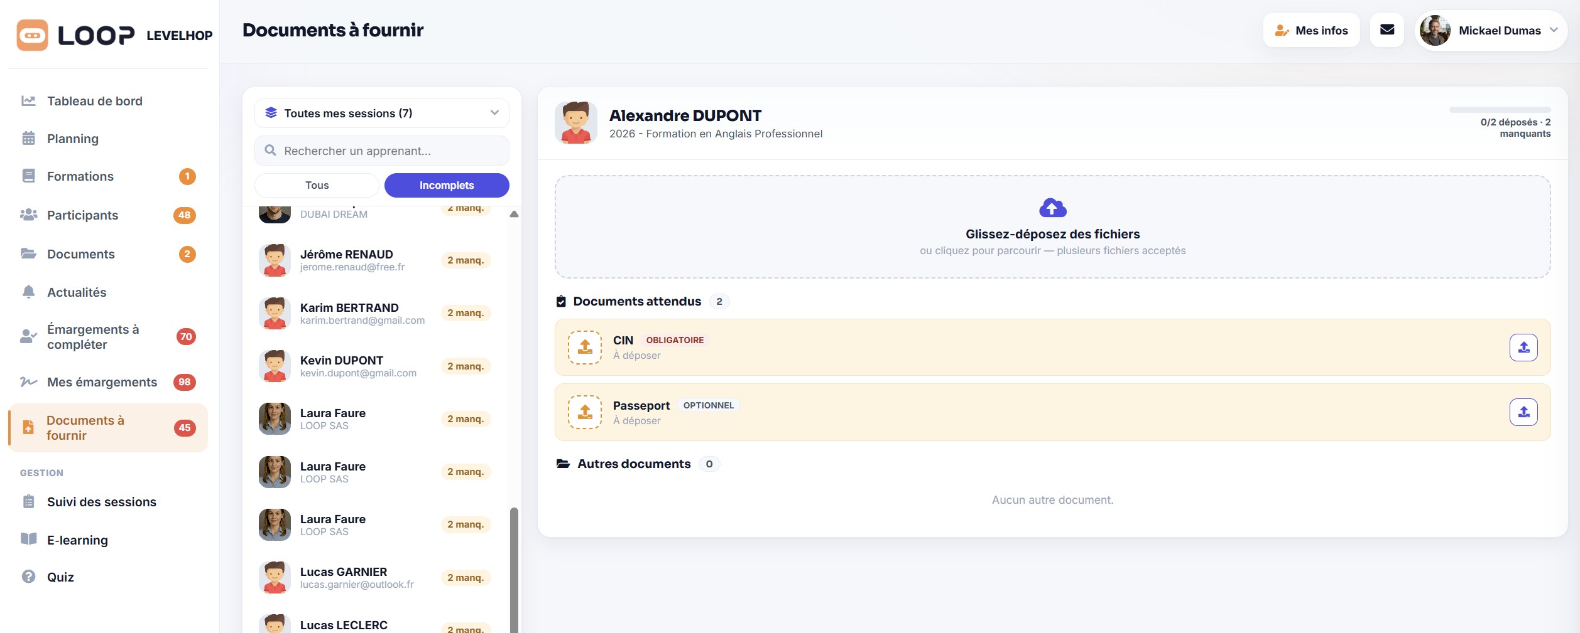This screenshot has width=1580, height=633.
Task: Open the Planning page
Action: pyautogui.click(x=107, y=139)
